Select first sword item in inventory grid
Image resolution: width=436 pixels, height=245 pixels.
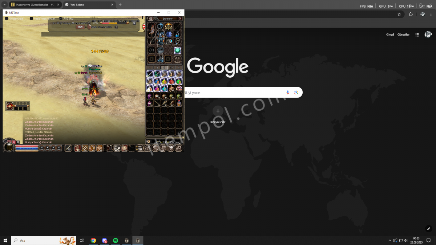[x=150, y=74]
